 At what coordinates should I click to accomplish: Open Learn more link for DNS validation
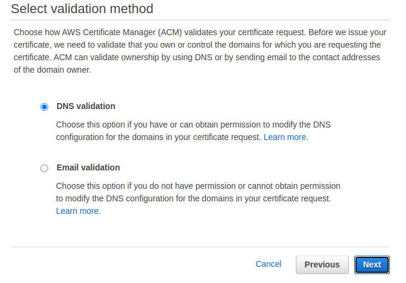click(x=286, y=137)
